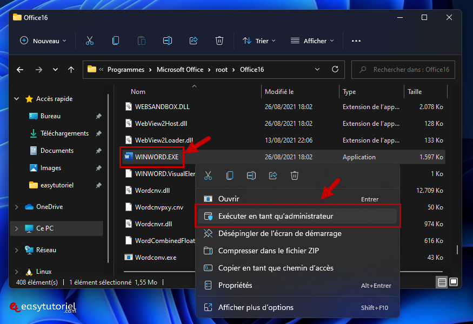Select the WEBSANDBOX.DLL file
The image size is (473, 324).
[x=162, y=107]
